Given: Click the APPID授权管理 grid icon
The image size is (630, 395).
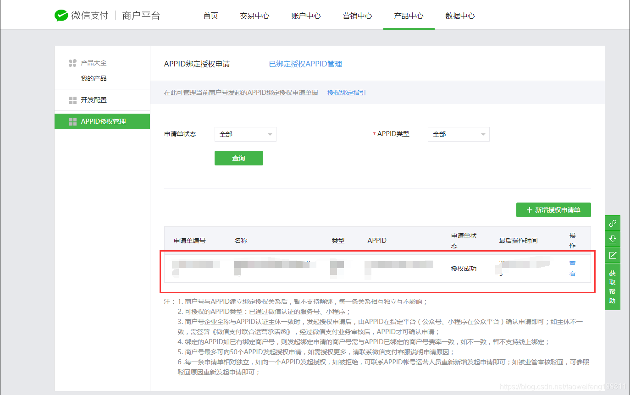Looking at the screenshot, I should pos(72,121).
